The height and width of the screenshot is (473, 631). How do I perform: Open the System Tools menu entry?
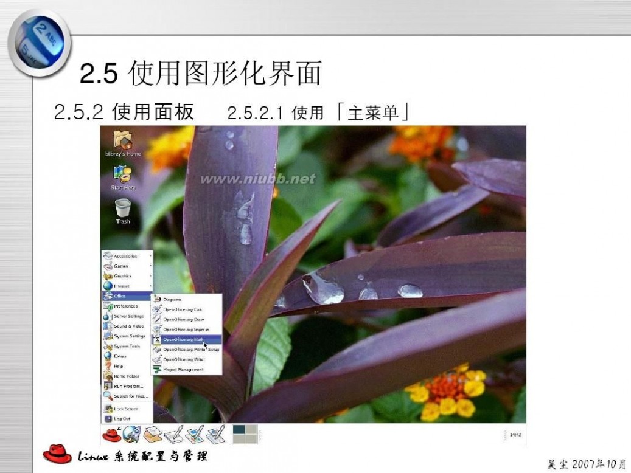tap(127, 347)
